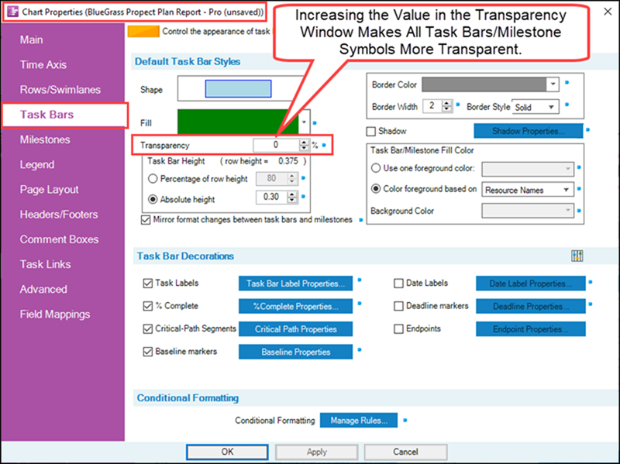The image size is (620, 464).
Task: Click the Chart Properties title bar app icon
Action: pos(12,12)
